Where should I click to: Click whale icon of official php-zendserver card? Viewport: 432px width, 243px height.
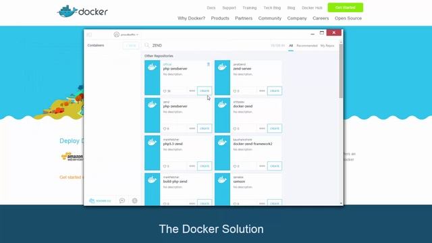(x=152, y=67)
